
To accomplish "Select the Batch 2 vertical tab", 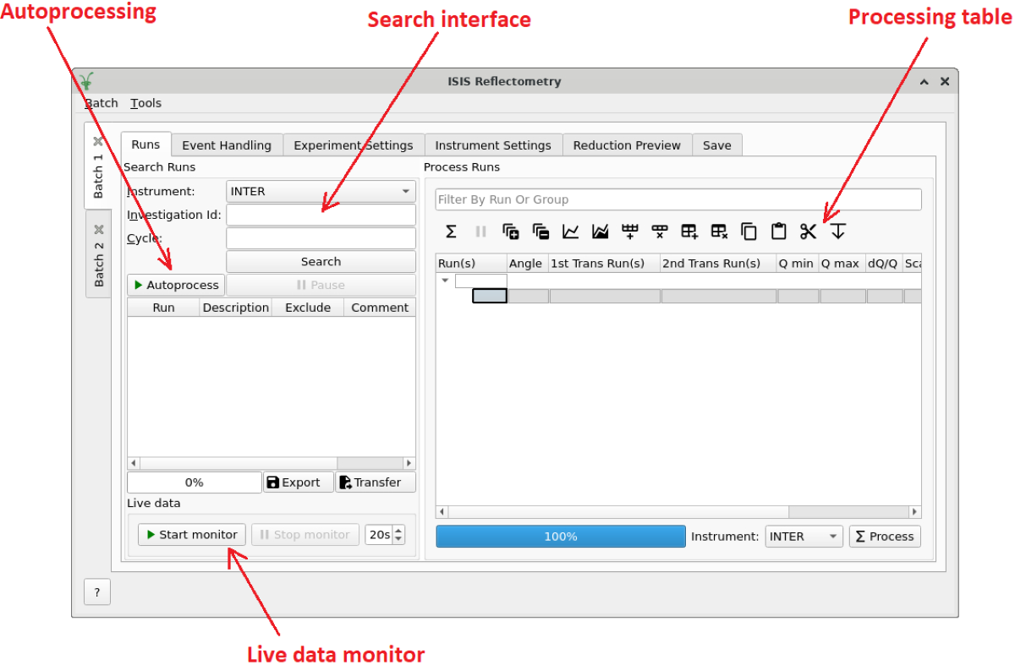I will [98, 253].
